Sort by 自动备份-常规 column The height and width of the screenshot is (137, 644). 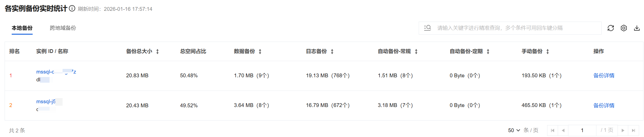click(x=416, y=52)
